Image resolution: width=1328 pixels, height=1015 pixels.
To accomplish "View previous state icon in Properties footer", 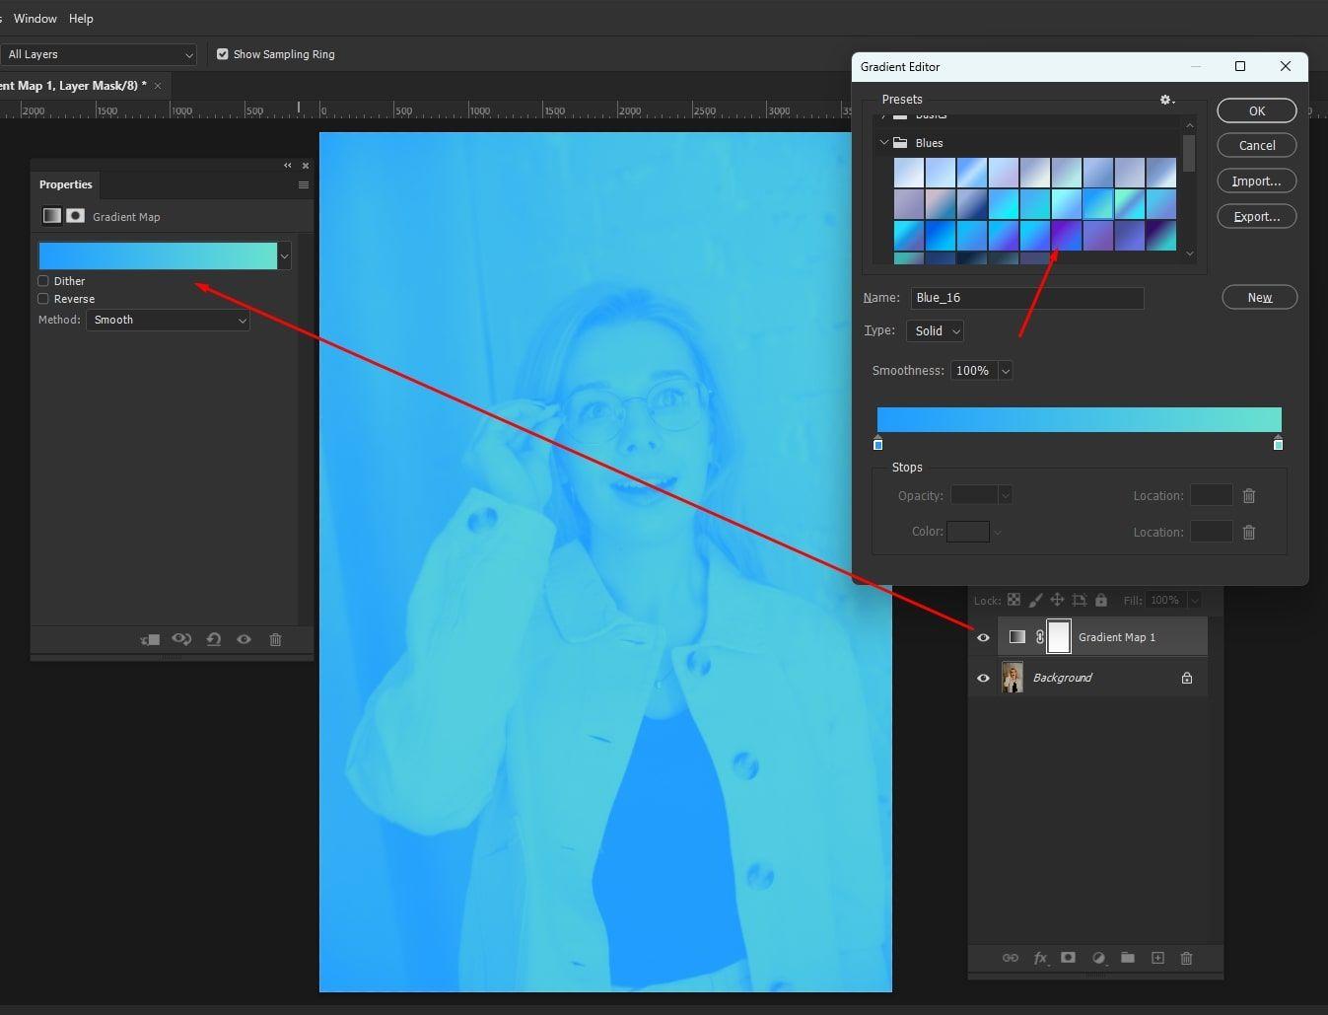I will click(181, 639).
